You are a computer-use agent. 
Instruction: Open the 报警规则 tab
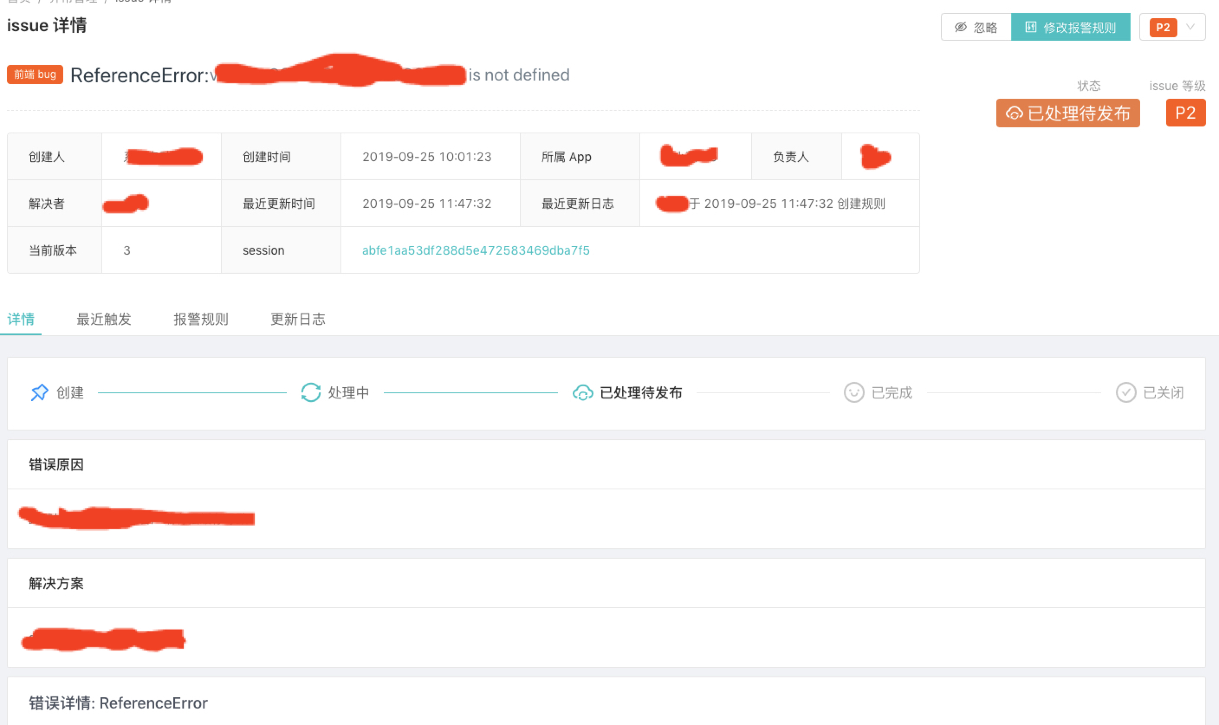(x=201, y=319)
